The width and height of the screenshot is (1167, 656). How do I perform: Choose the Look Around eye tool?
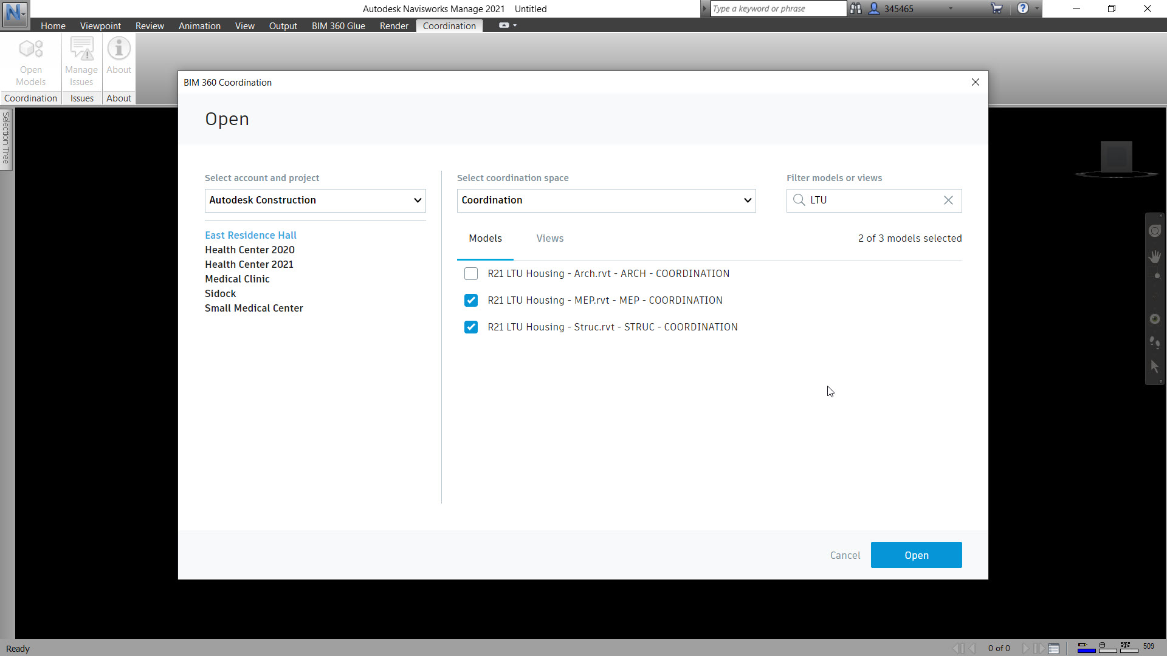(x=1155, y=318)
